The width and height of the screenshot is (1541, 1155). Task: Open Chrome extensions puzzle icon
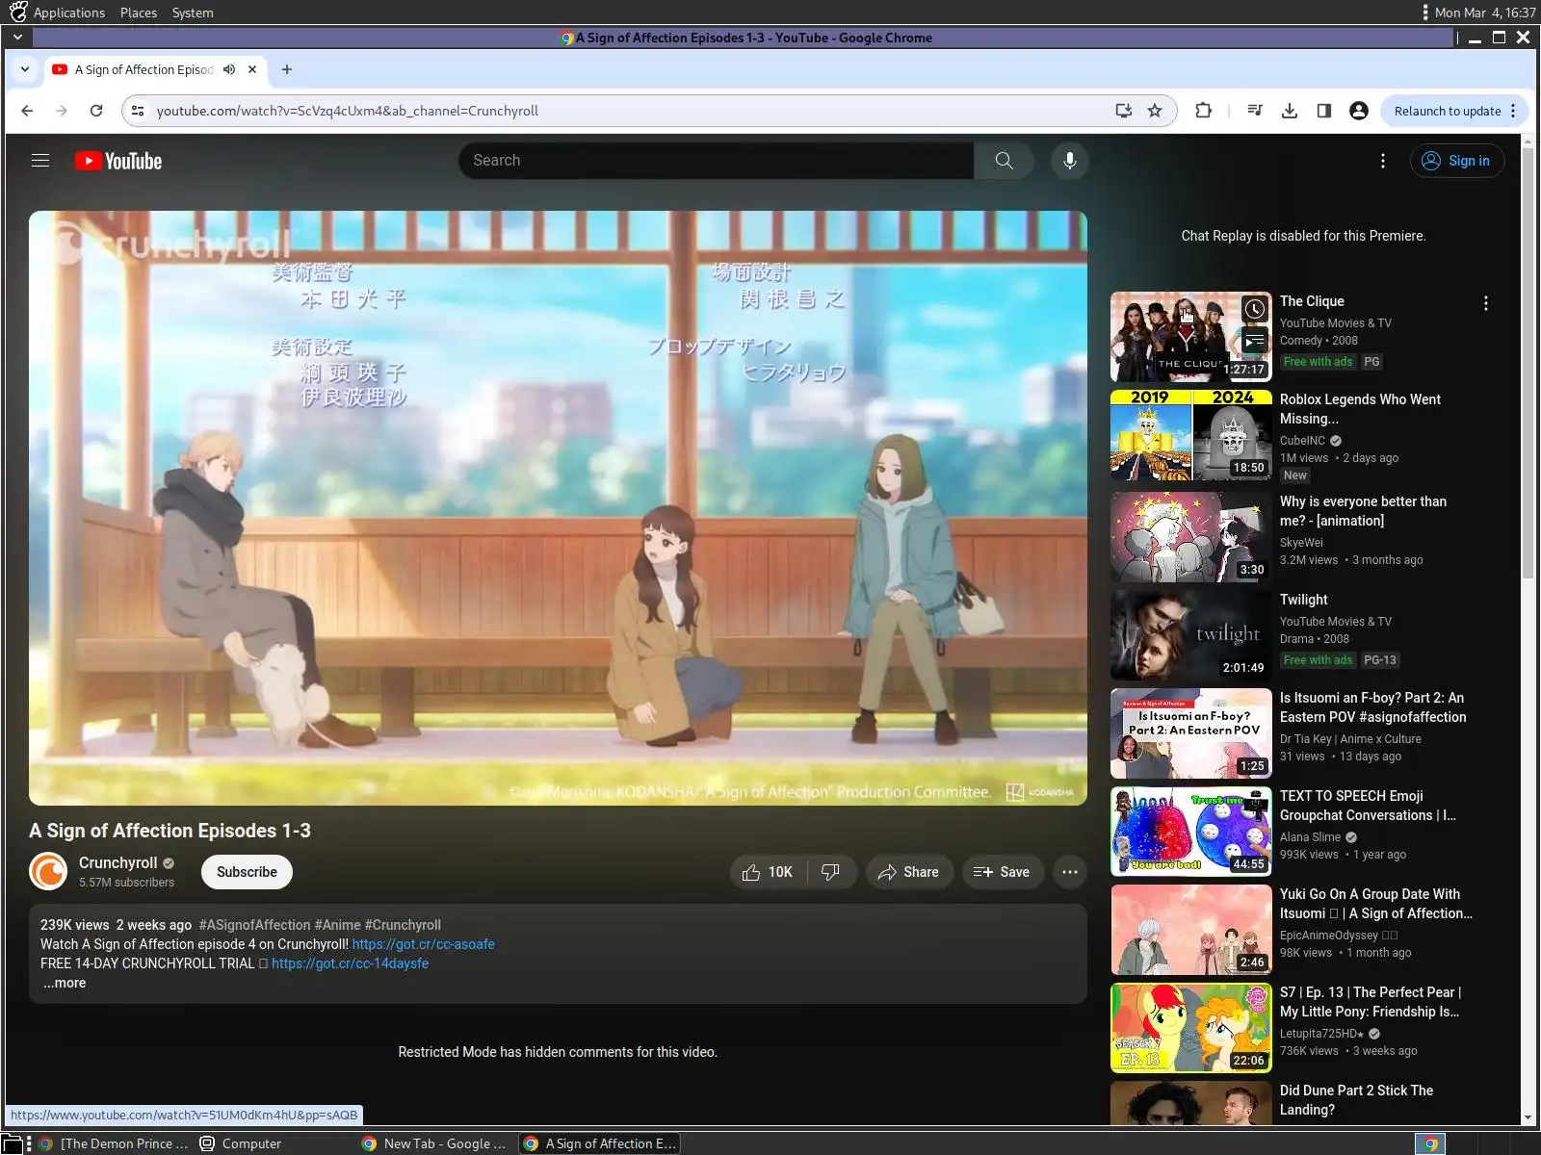coord(1203,111)
